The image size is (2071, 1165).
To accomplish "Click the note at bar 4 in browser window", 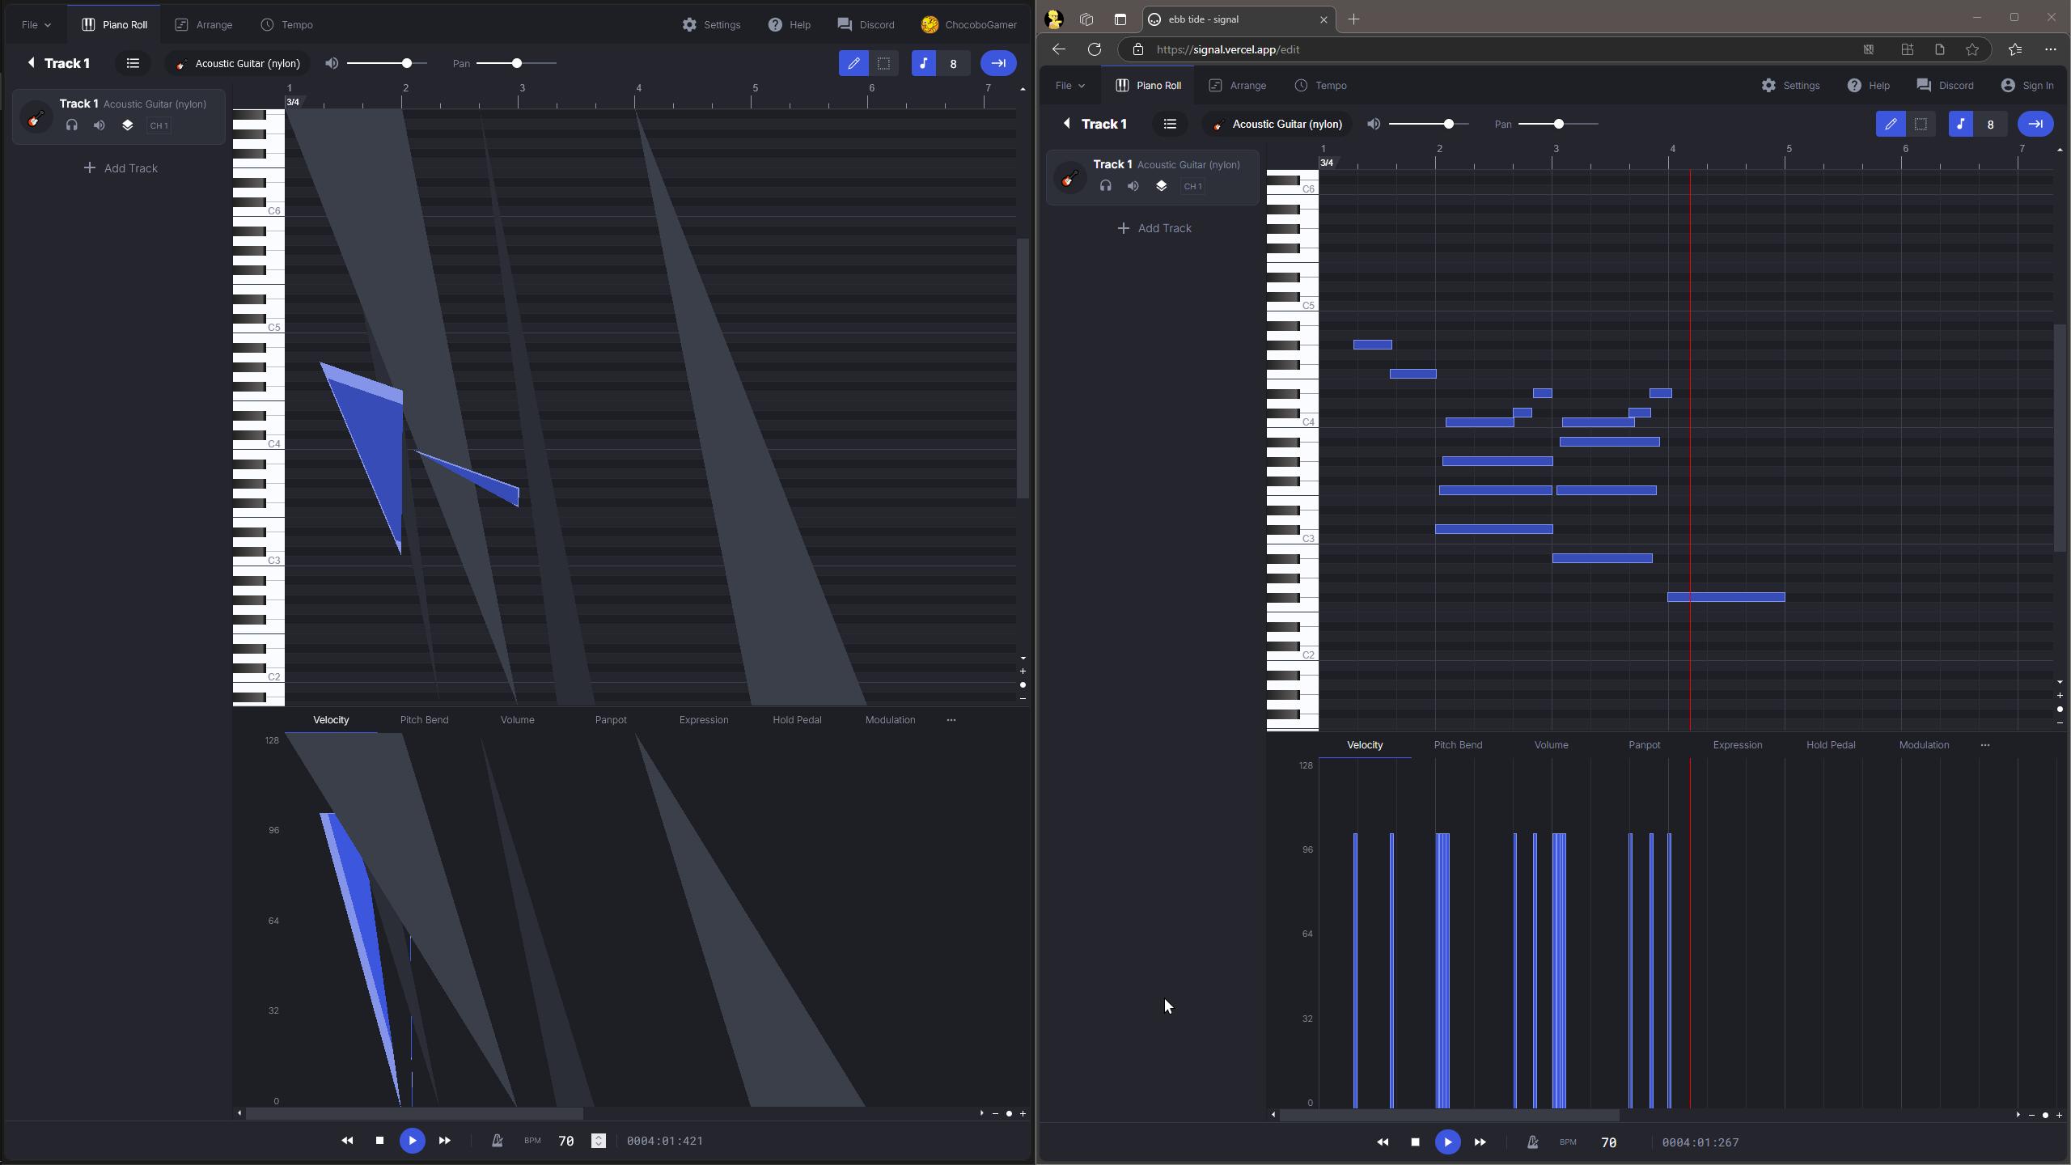I will [x=1726, y=597].
